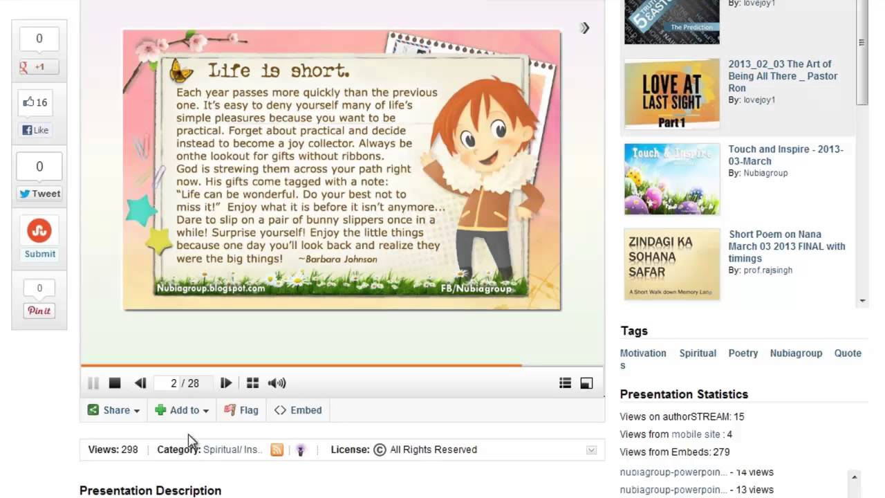Open 'The Art of Being All There' link

coord(783,76)
